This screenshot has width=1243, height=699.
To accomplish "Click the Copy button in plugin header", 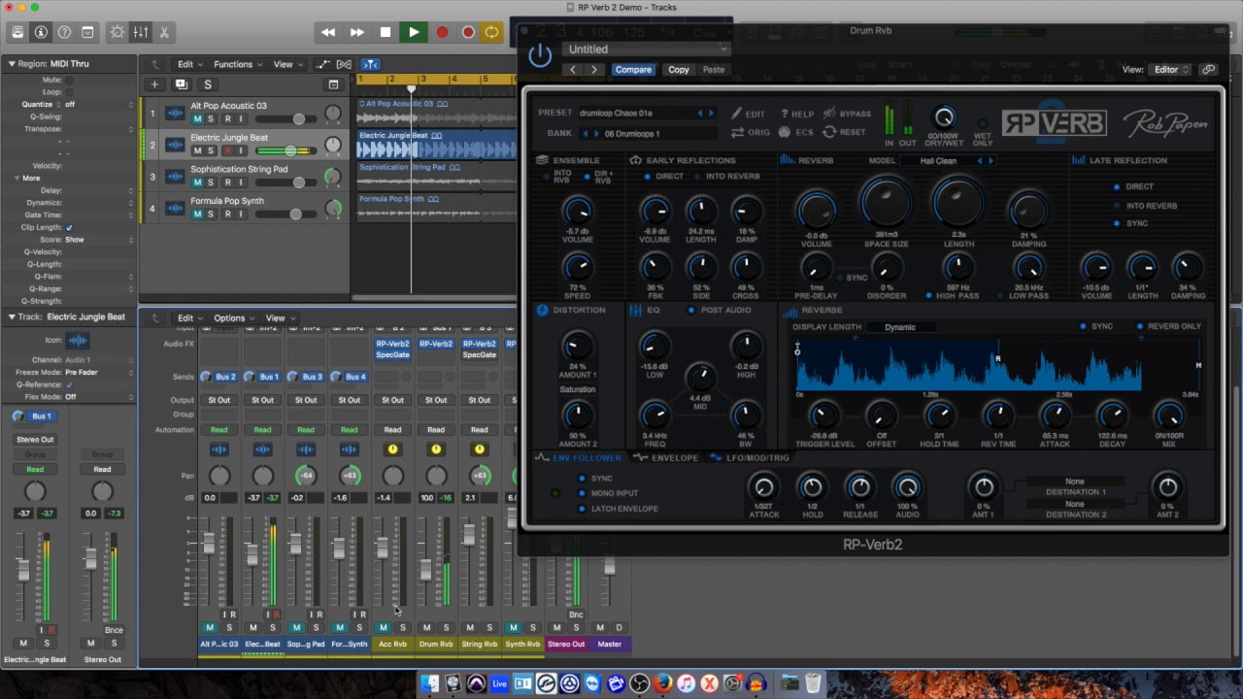I will click(x=679, y=69).
